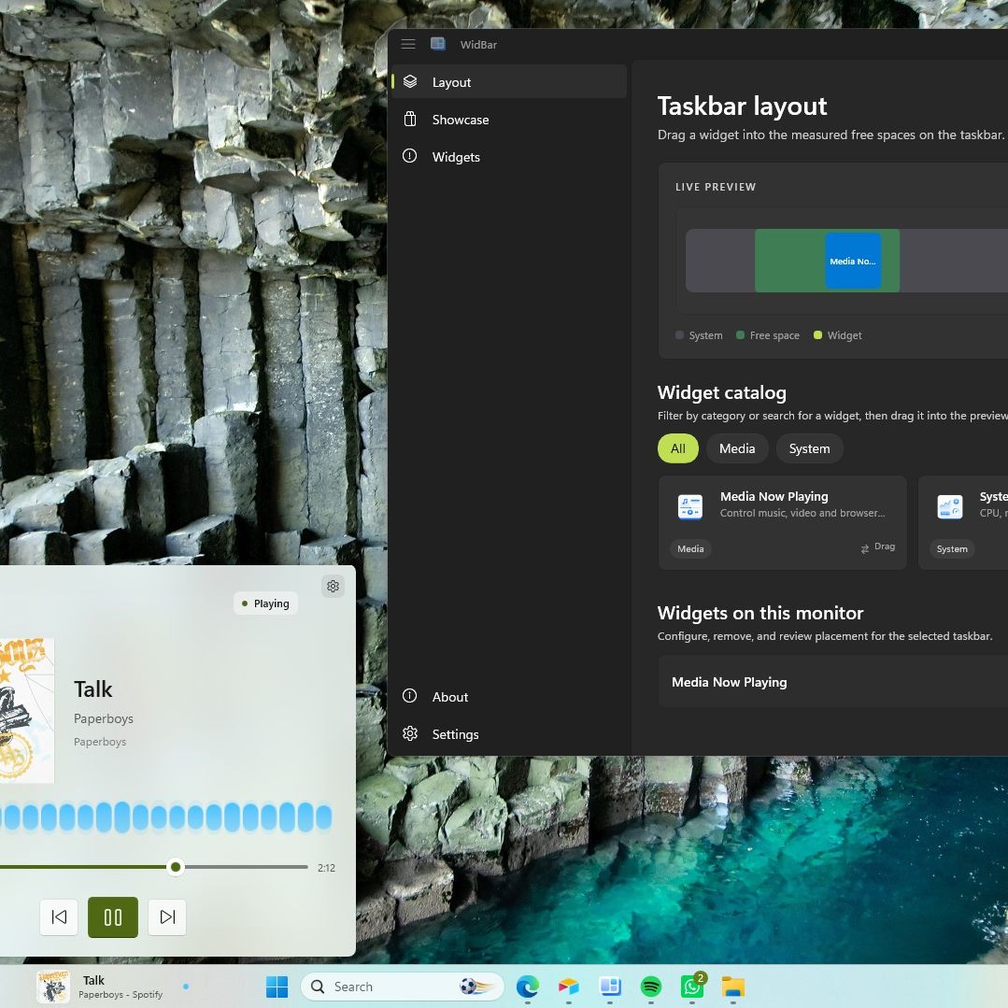
Task: Click the Talk song title in flyout
Action: pos(93,689)
